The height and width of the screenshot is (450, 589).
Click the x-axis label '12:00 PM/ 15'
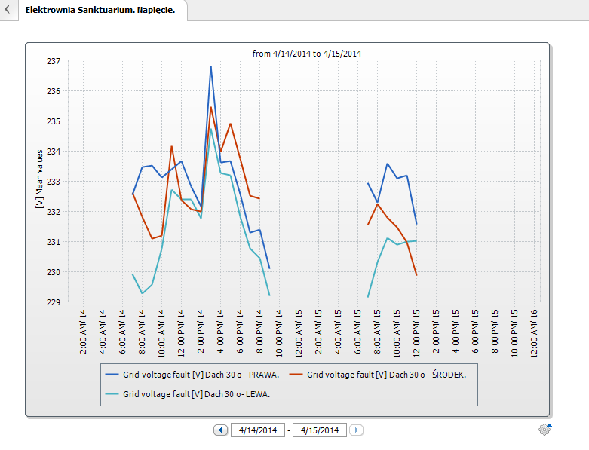(x=416, y=333)
